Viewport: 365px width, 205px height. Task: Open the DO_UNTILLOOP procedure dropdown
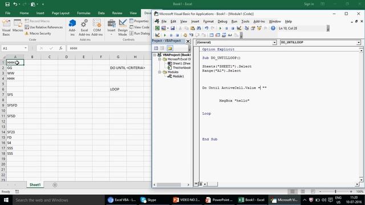pyautogui.click(x=359, y=43)
